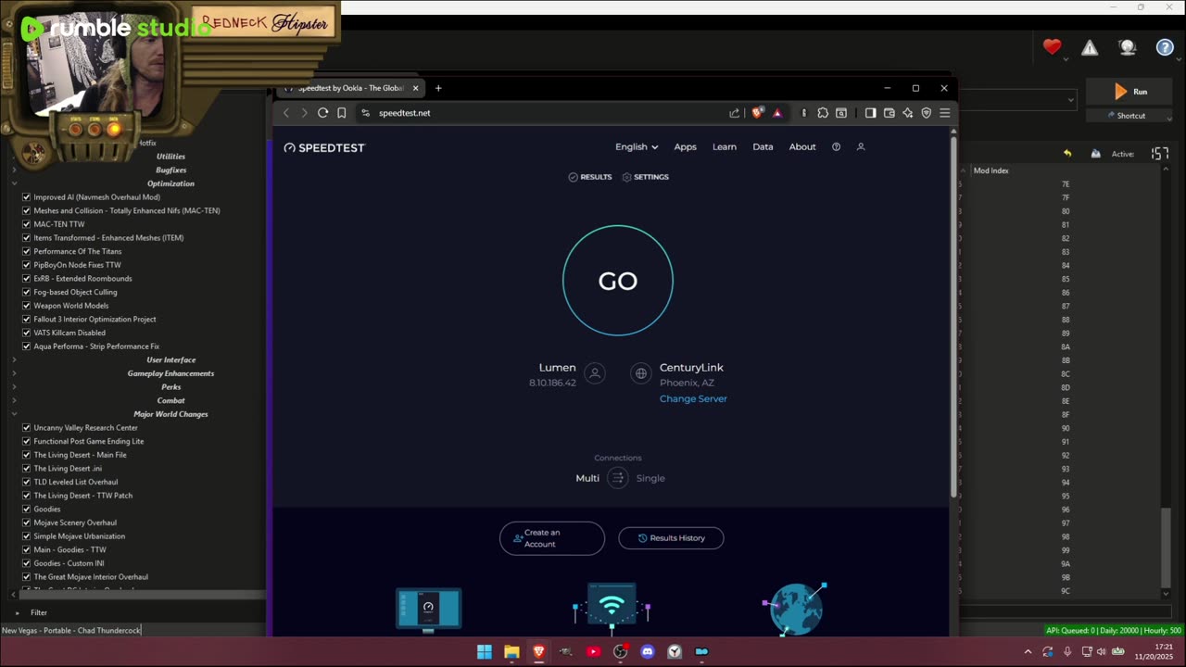
Task: Toggle VATS Killcam Disabled checkbox
Action: pyautogui.click(x=26, y=333)
